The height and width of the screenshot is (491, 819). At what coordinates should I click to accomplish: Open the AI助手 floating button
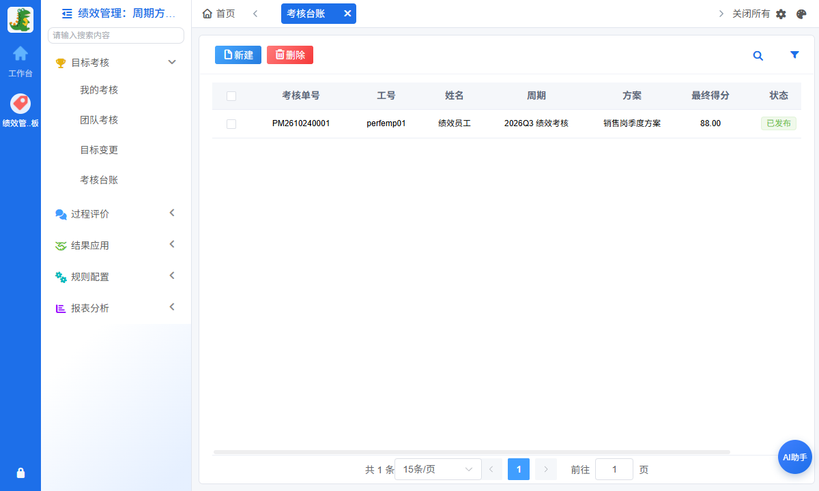pos(795,457)
